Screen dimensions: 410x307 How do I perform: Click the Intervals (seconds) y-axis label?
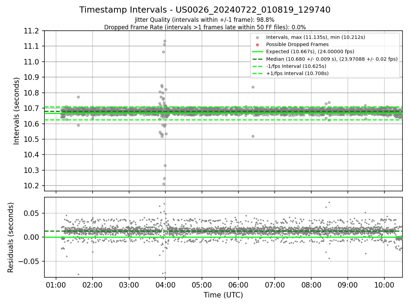tap(16, 111)
